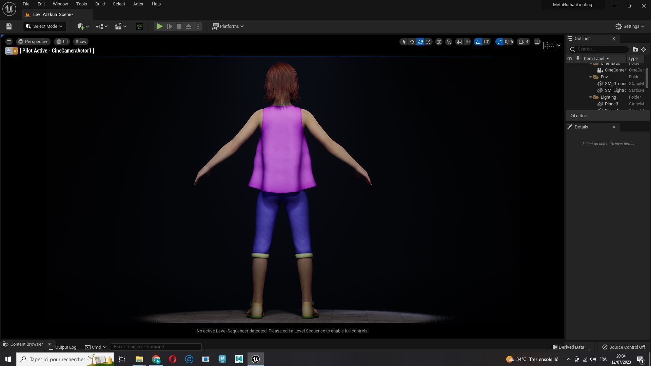Stop piloting via the eject pilot icon
Viewport: 651px width, 366px height.
point(8,51)
